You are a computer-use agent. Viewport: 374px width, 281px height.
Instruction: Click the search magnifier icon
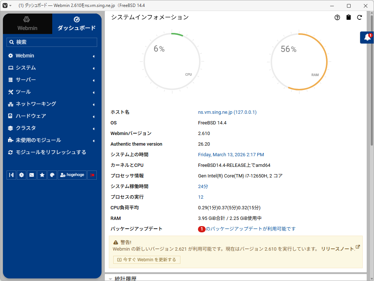tap(11, 42)
